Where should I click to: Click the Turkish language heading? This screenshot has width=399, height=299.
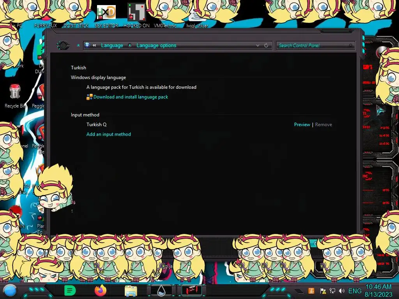click(x=78, y=68)
